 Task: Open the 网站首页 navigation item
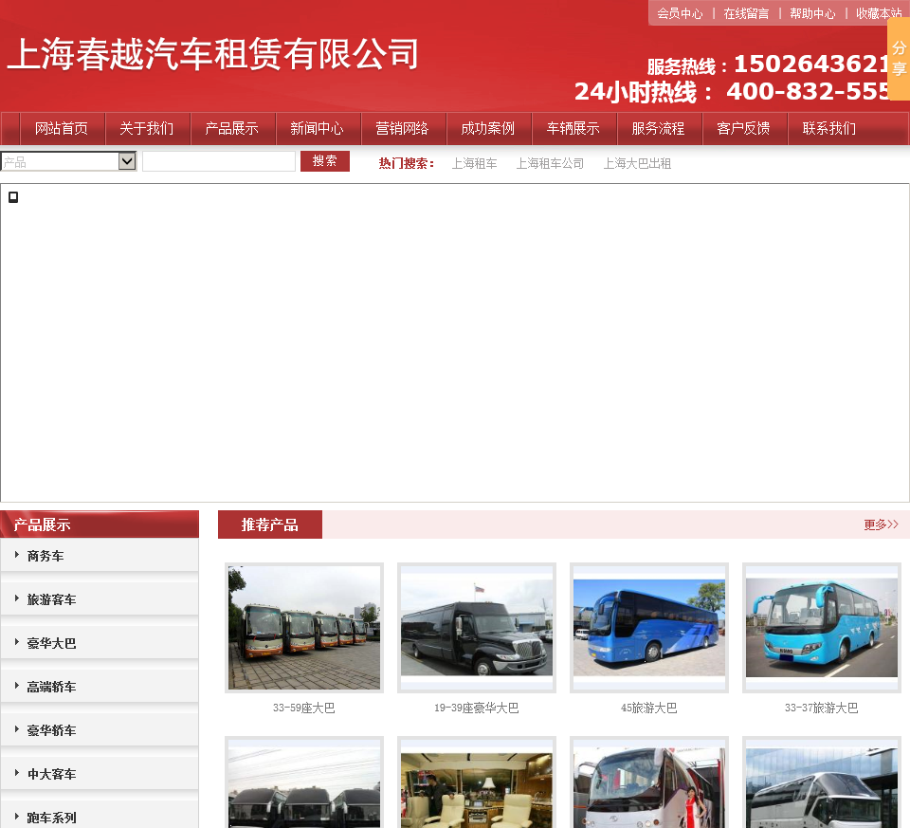(x=63, y=128)
